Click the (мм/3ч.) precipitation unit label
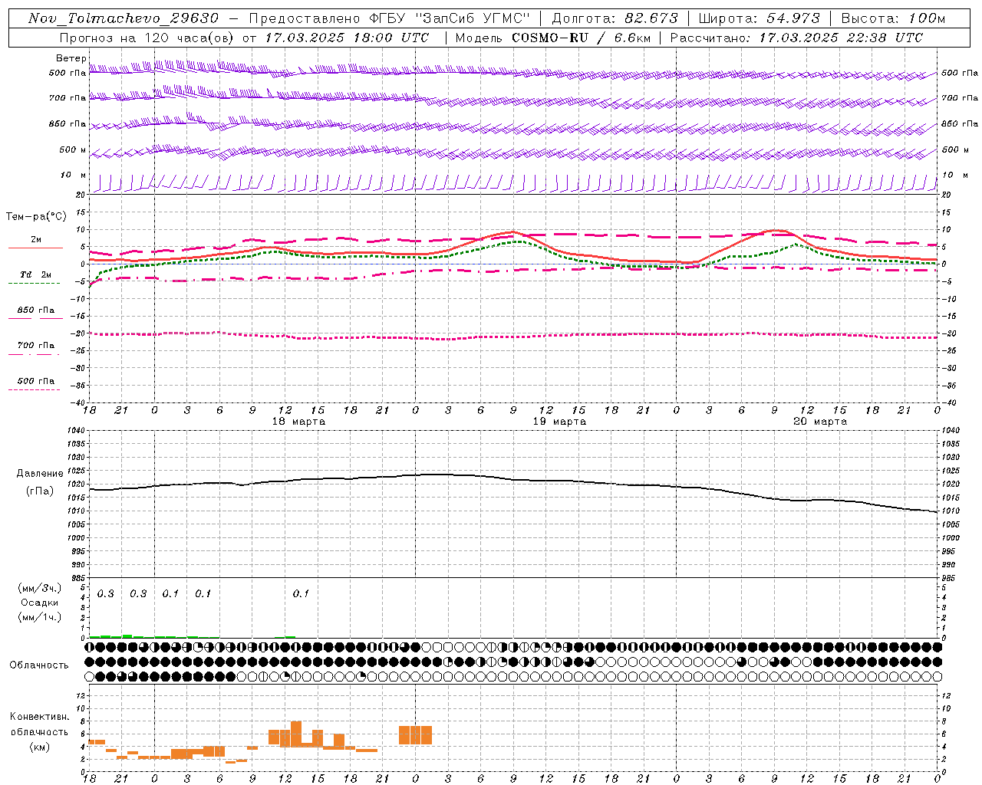The height and width of the screenshot is (785, 982). pyautogui.click(x=40, y=588)
